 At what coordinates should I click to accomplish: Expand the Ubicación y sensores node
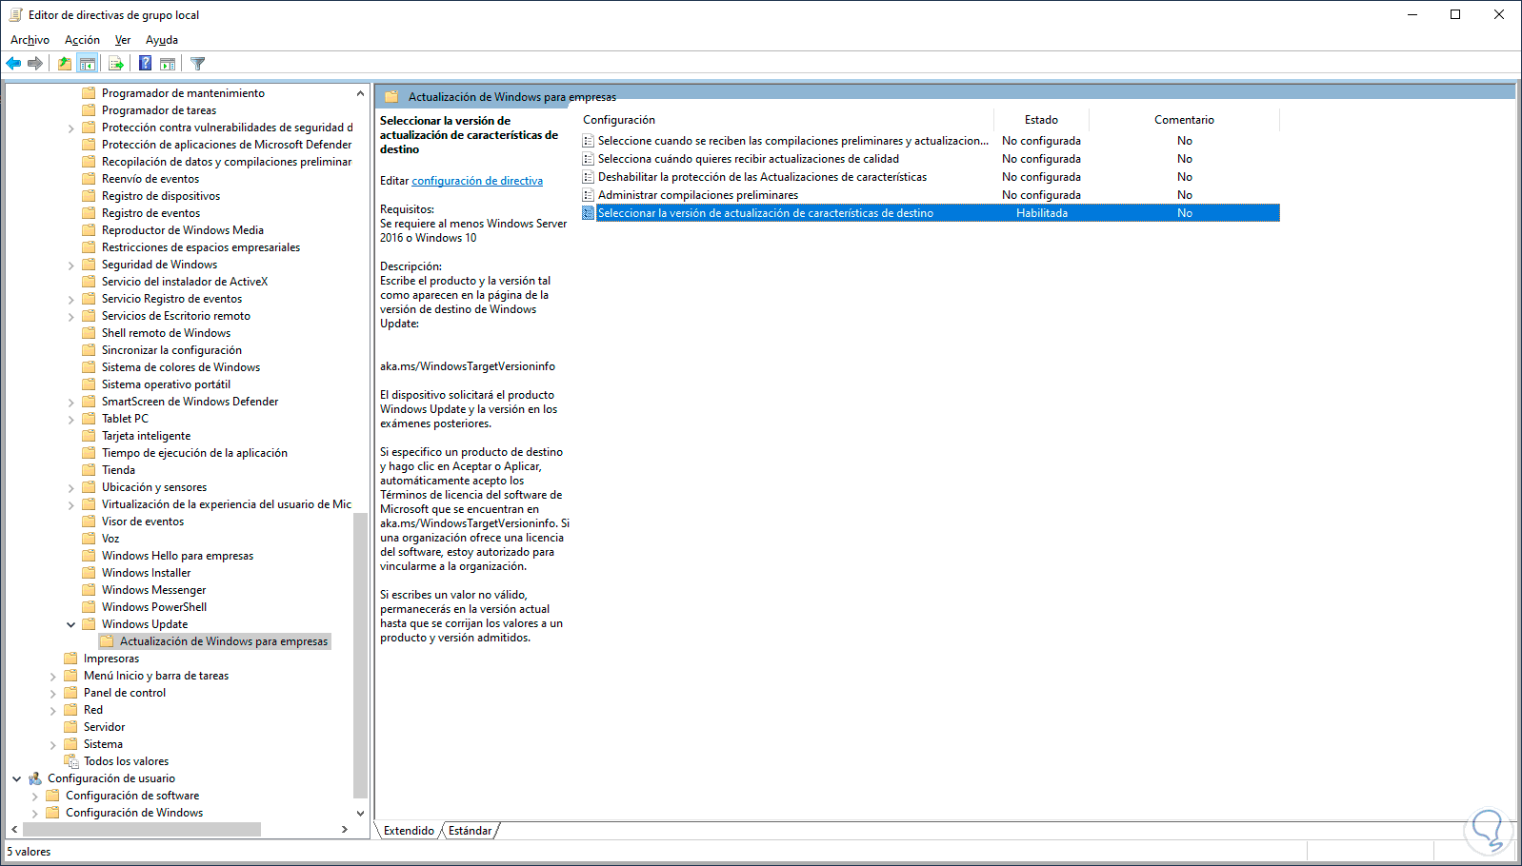click(70, 488)
